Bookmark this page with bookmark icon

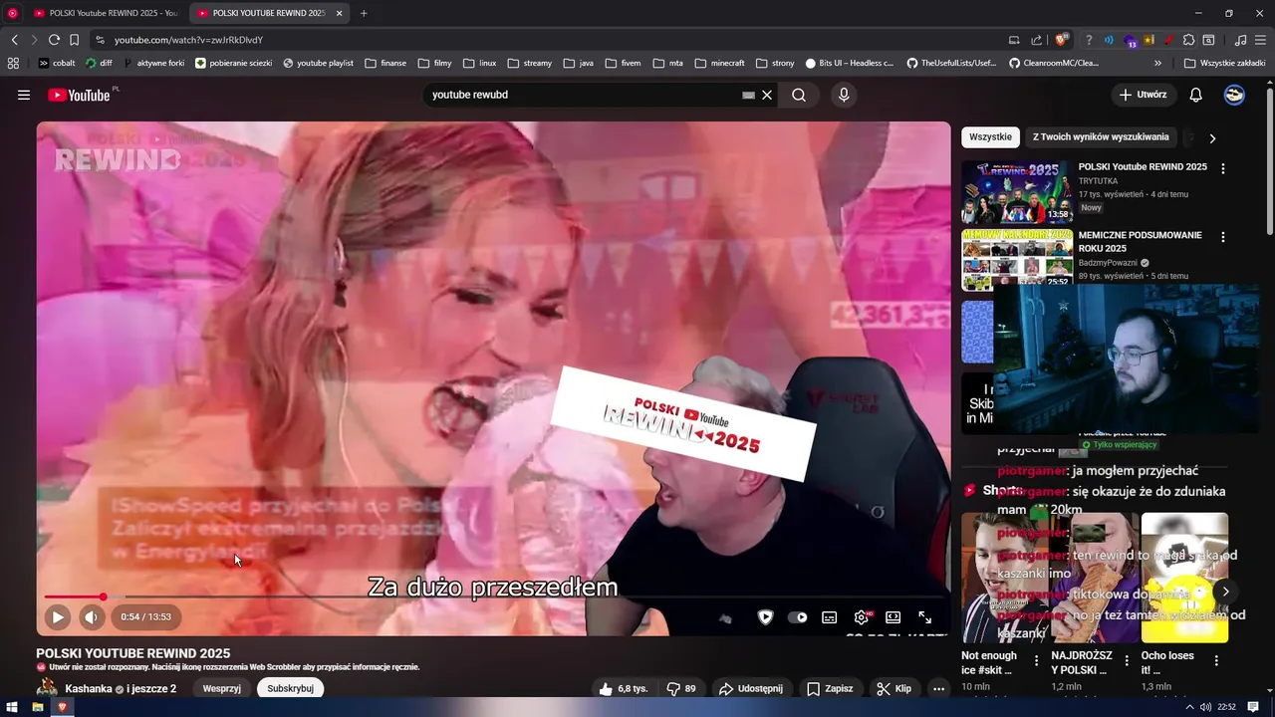[74, 40]
